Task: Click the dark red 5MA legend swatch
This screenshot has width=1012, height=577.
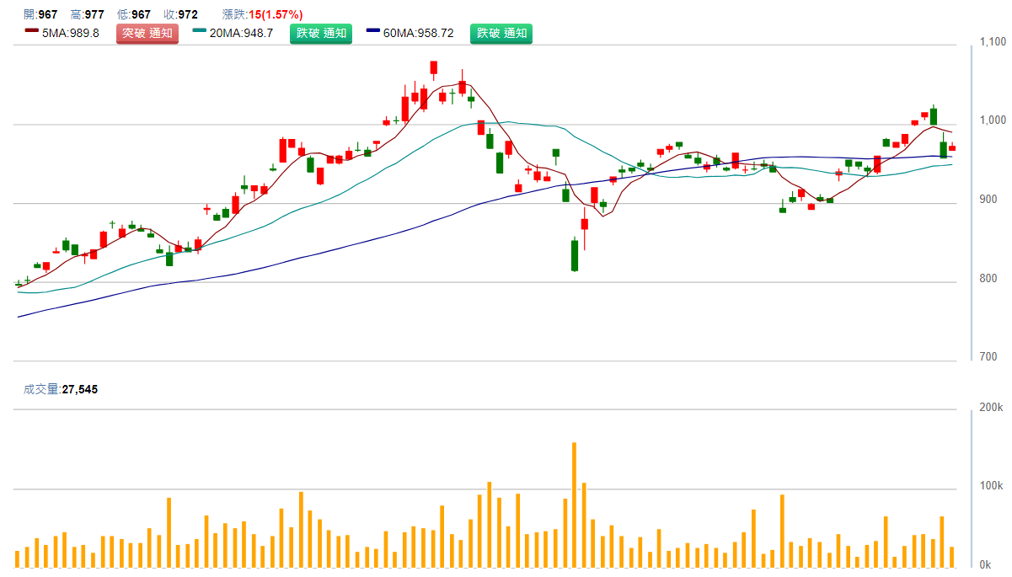Action: point(32,33)
